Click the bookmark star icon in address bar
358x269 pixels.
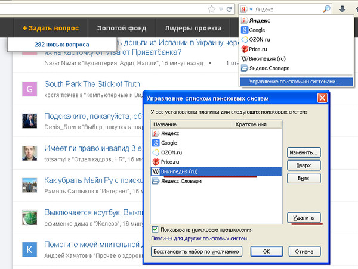coord(212,9)
